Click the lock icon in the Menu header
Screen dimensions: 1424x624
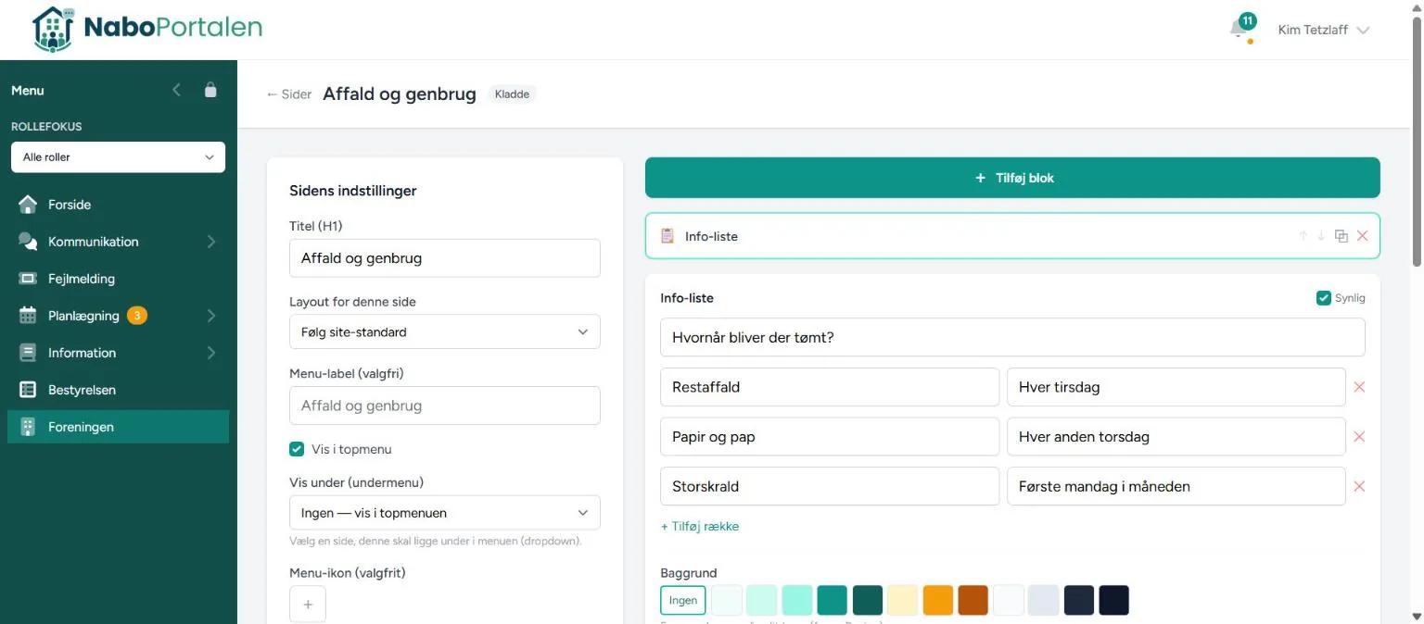[210, 90]
